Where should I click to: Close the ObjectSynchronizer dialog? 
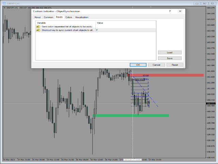point(180,11)
